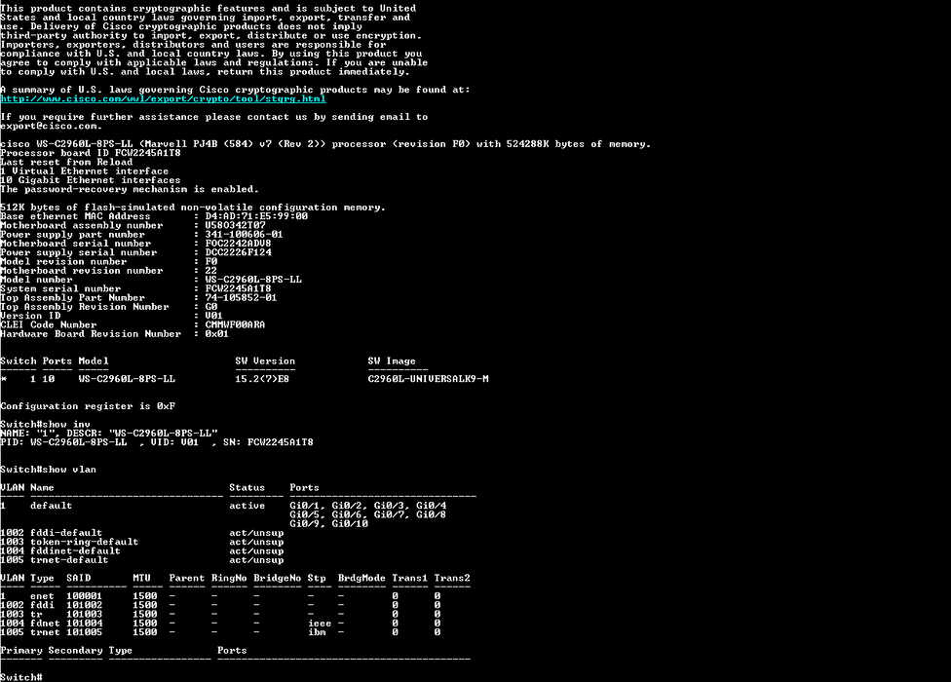Click the 'Primary Secondary Type' header line

pyautogui.click(x=66, y=650)
